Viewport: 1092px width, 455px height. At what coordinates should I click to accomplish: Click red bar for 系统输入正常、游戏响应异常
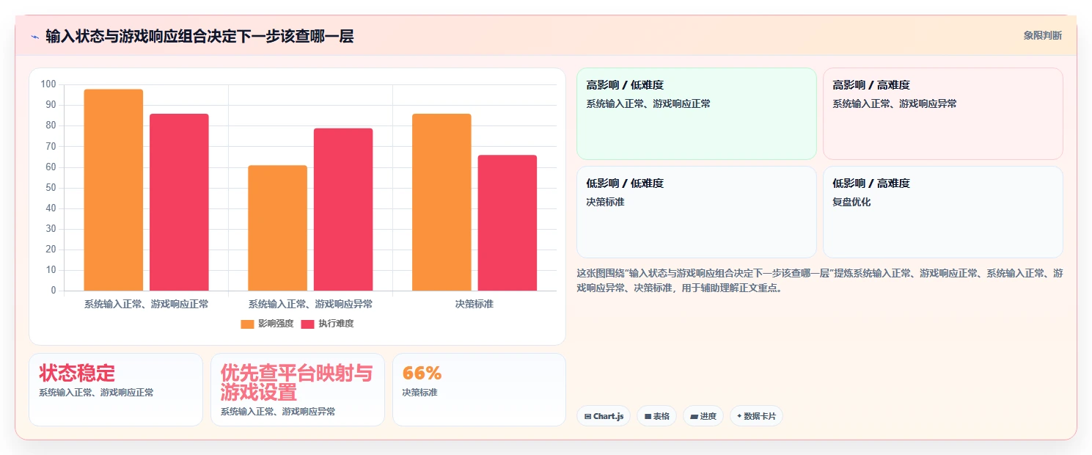[343, 210]
